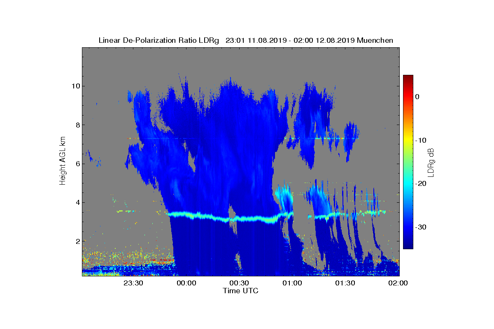Click the dark blue bottom of the colorbar
The height and width of the screenshot is (329, 494).
[x=408, y=246]
